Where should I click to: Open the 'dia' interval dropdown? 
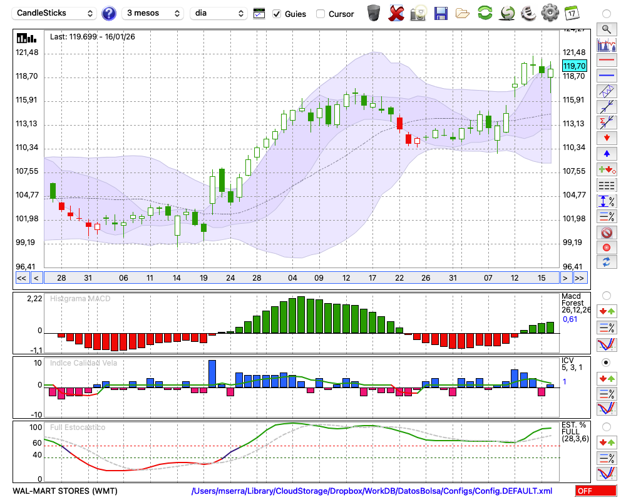pyautogui.click(x=218, y=13)
